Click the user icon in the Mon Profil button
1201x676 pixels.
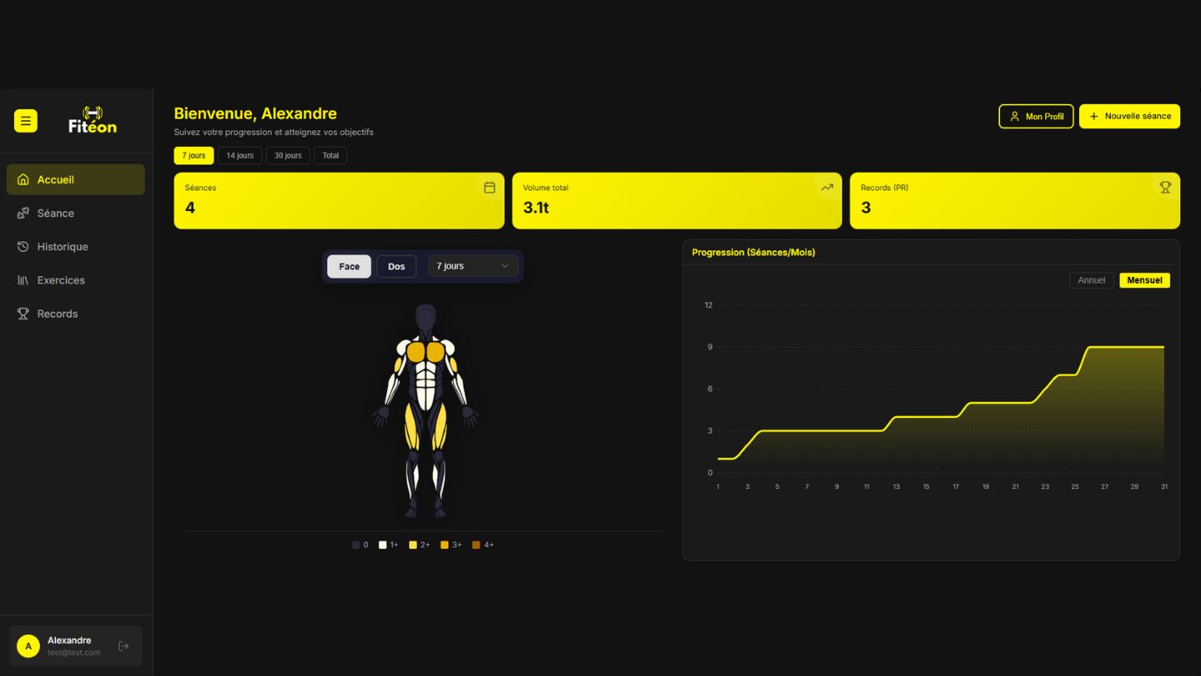point(1014,116)
